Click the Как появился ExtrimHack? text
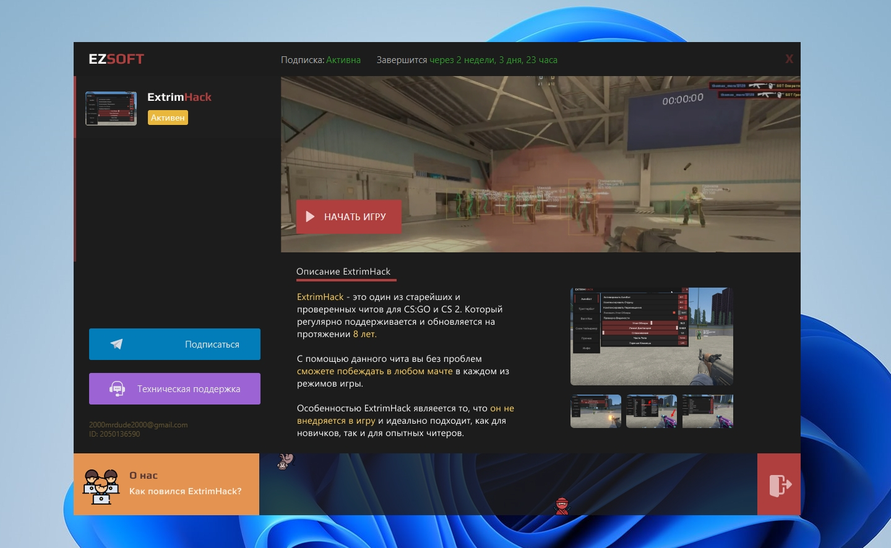The width and height of the screenshot is (891, 548). (x=186, y=491)
